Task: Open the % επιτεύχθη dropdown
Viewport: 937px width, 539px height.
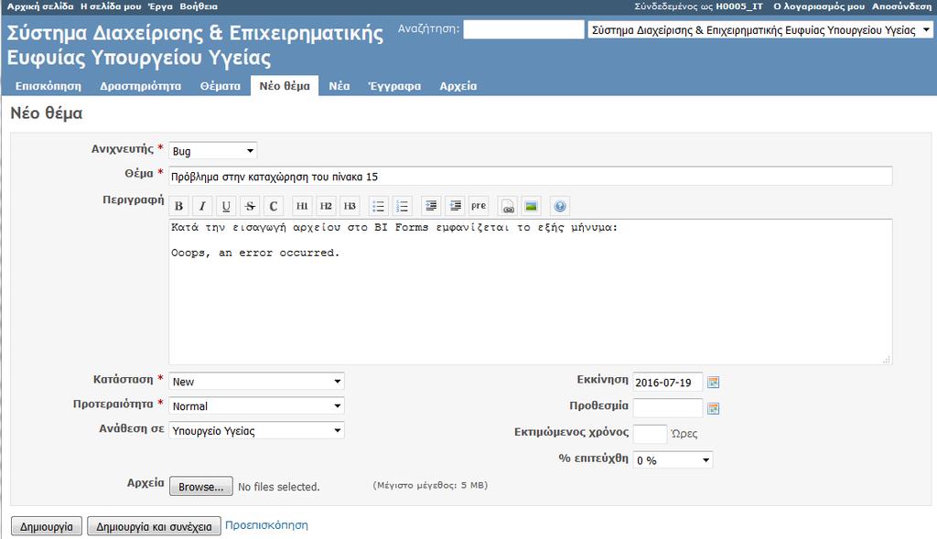Action: coord(673,459)
